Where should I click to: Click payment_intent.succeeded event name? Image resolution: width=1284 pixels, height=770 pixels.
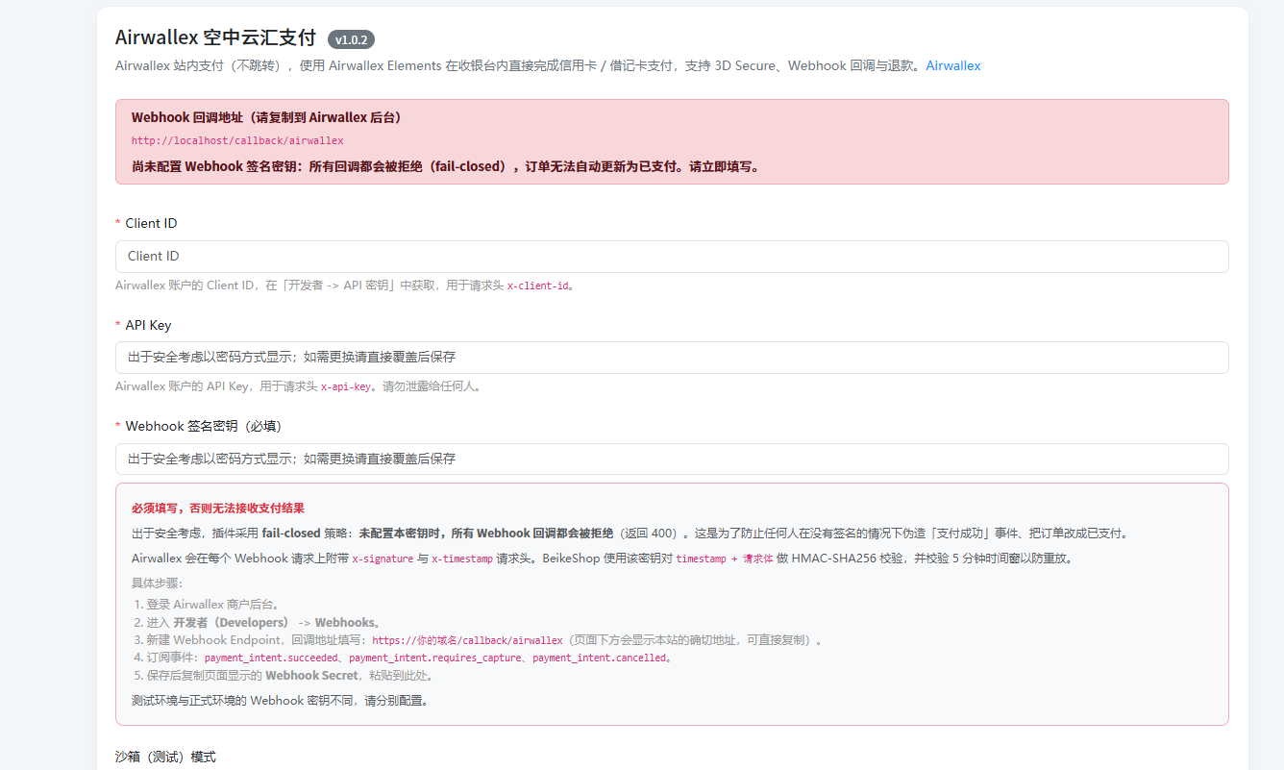[x=271, y=658]
